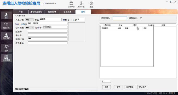Click the 国籍代码 field containing CHN
Image resolution: width=178 pixels, height=95 pixels.
point(48,39)
